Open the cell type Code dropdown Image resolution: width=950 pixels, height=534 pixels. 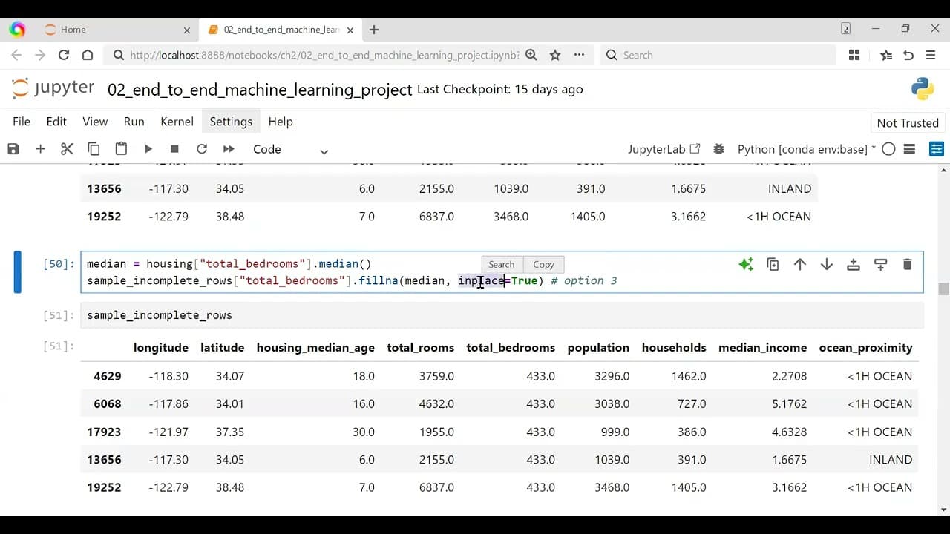(x=290, y=149)
